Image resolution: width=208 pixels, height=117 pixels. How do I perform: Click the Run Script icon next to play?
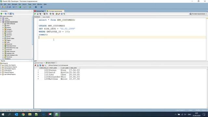pyautogui.click(x=38, y=14)
